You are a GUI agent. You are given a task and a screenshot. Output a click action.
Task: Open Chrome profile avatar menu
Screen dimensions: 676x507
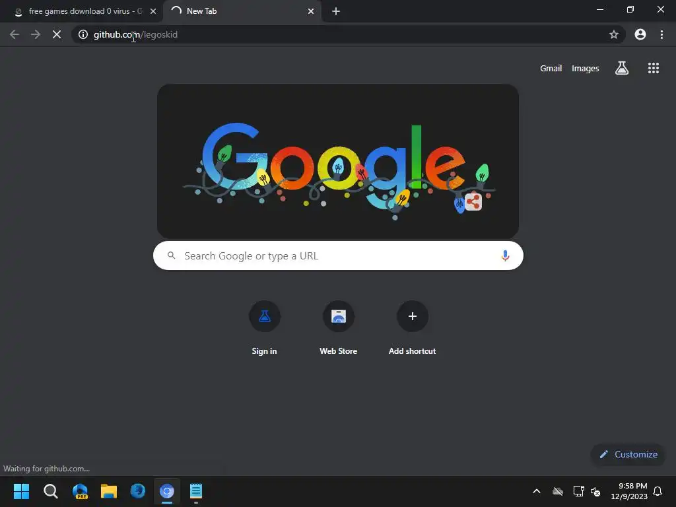click(640, 34)
